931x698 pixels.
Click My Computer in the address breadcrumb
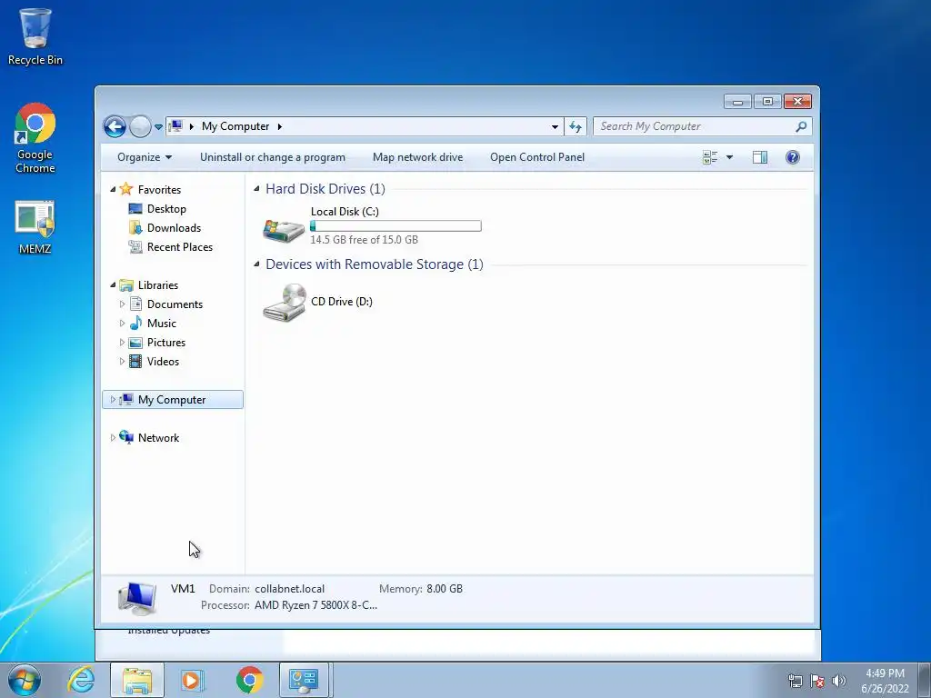235,126
